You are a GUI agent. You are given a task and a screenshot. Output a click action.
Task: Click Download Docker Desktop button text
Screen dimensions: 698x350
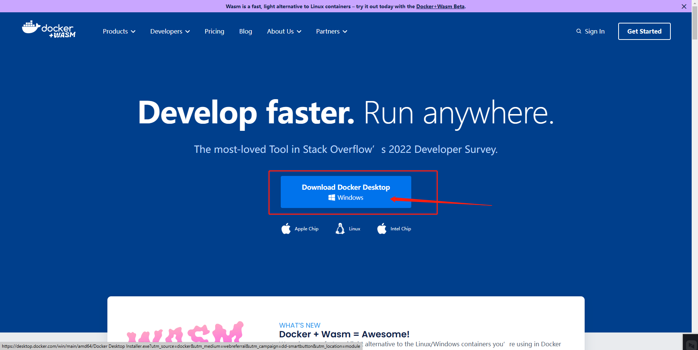point(346,187)
